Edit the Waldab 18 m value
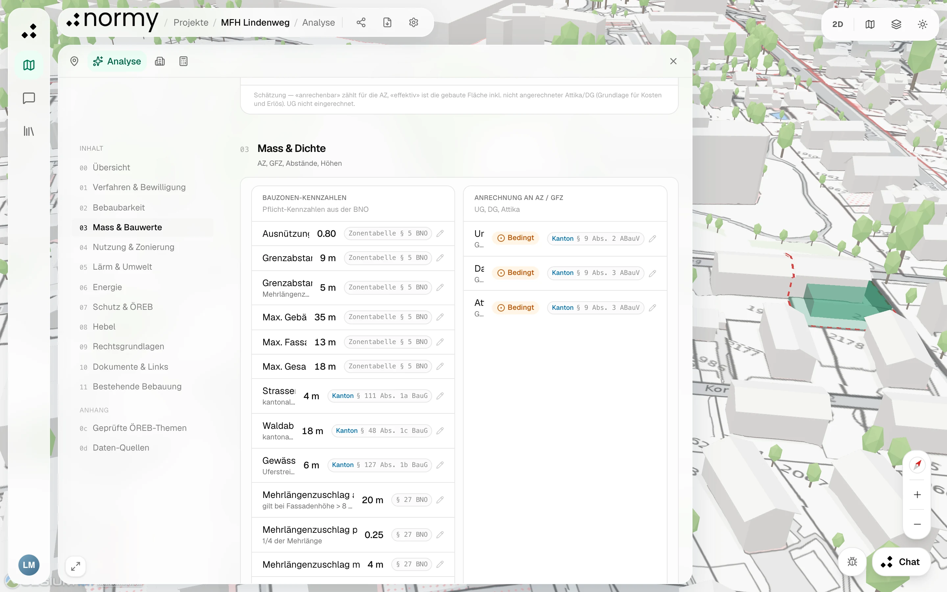Image resolution: width=947 pixels, height=592 pixels. [440, 431]
